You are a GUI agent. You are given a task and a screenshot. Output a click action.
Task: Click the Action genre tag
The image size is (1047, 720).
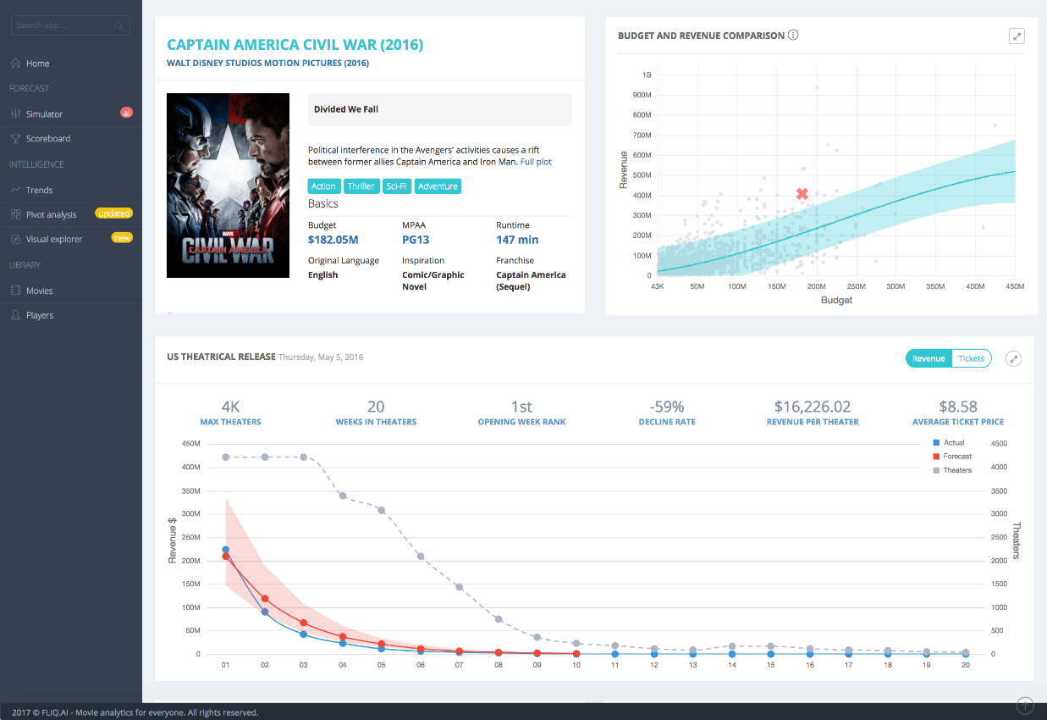tap(323, 186)
